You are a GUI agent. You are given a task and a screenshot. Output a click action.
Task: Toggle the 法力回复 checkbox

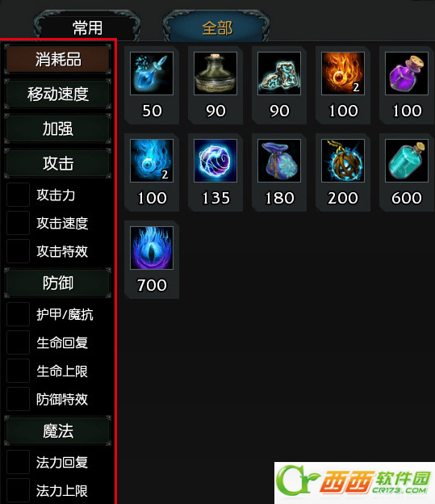(18, 462)
